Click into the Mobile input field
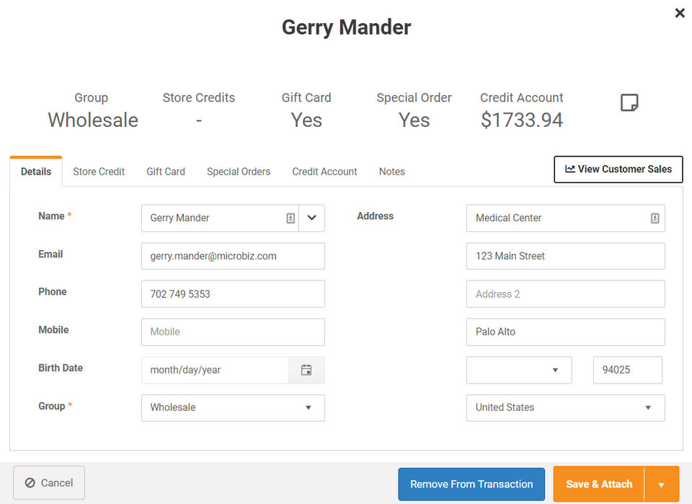692x504 pixels. (233, 332)
